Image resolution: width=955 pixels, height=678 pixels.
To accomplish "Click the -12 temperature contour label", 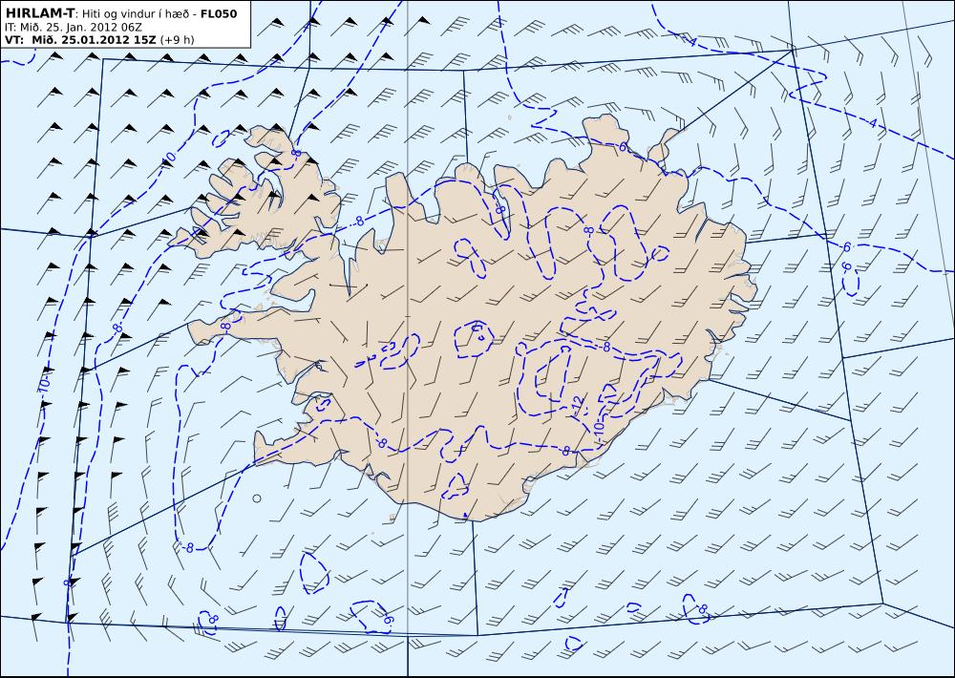I will (x=578, y=405).
